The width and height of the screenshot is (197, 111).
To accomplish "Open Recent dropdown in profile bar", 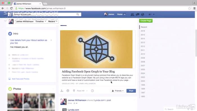I will coord(53,21).
